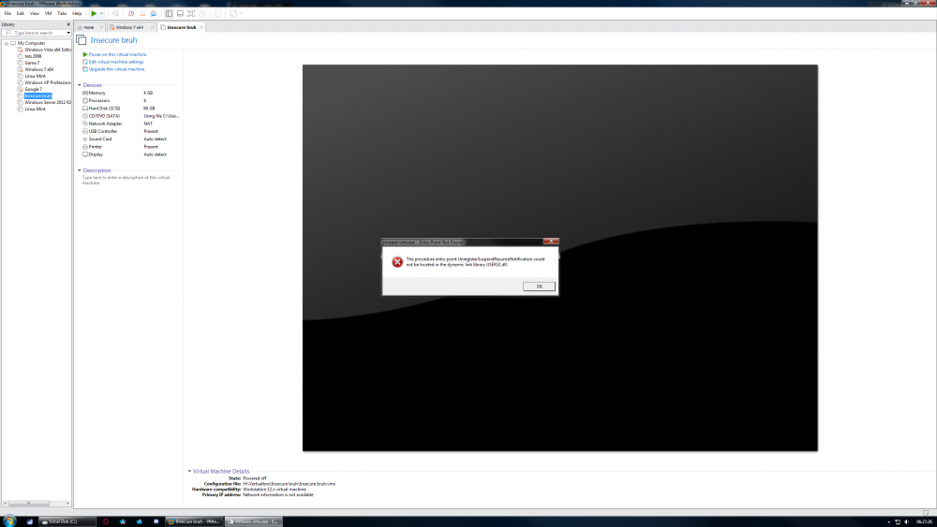Click Power on this virtual machine link
The image size is (937, 527).
tap(117, 54)
